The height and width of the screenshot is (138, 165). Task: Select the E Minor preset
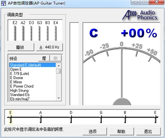[33, 82]
